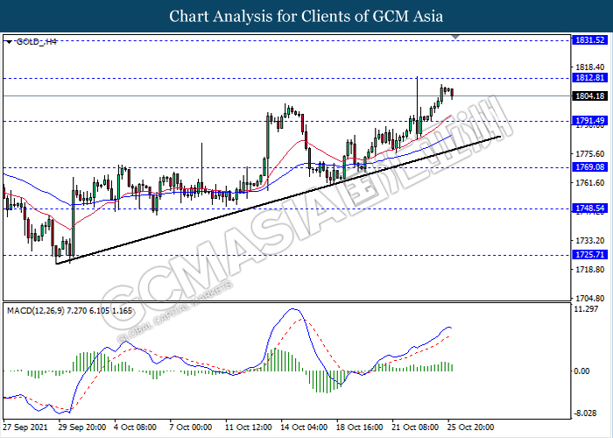This screenshot has height=438, width=613.
Task: Click the 21 Oct 08:00 time label
Action: [416, 427]
